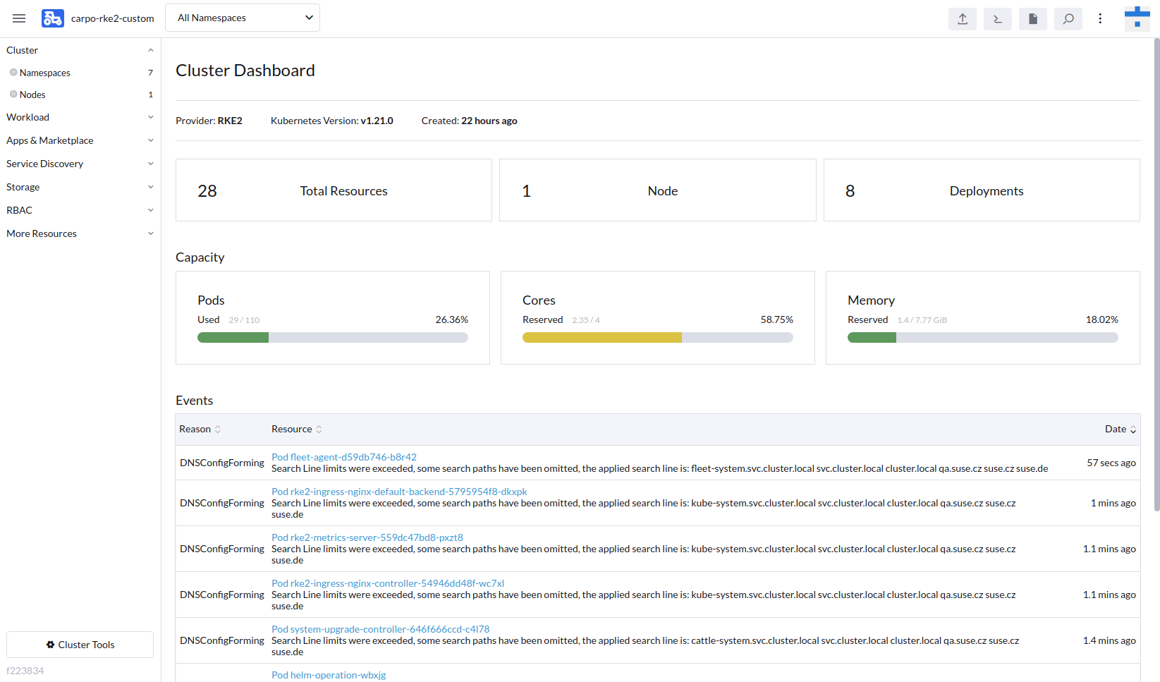Image resolution: width=1160 pixels, height=682 pixels.
Task: Expand the Storage section
Action: point(80,186)
